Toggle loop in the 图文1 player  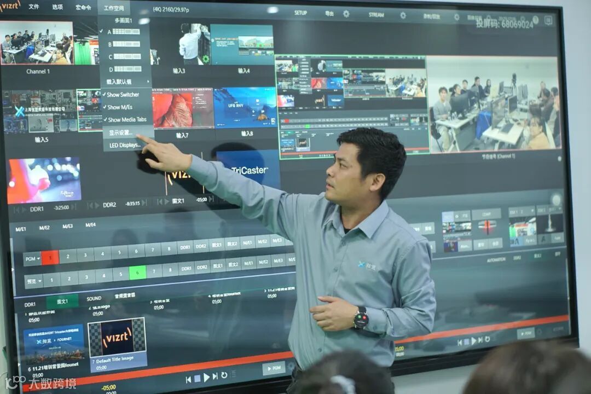[x=224, y=375]
